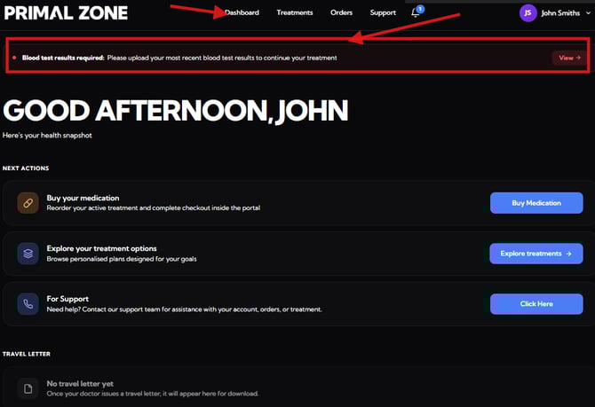This screenshot has height=407, width=595.
Task: Click the View link in alert banner
Action: pyautogui.click(x=569, y=58)
